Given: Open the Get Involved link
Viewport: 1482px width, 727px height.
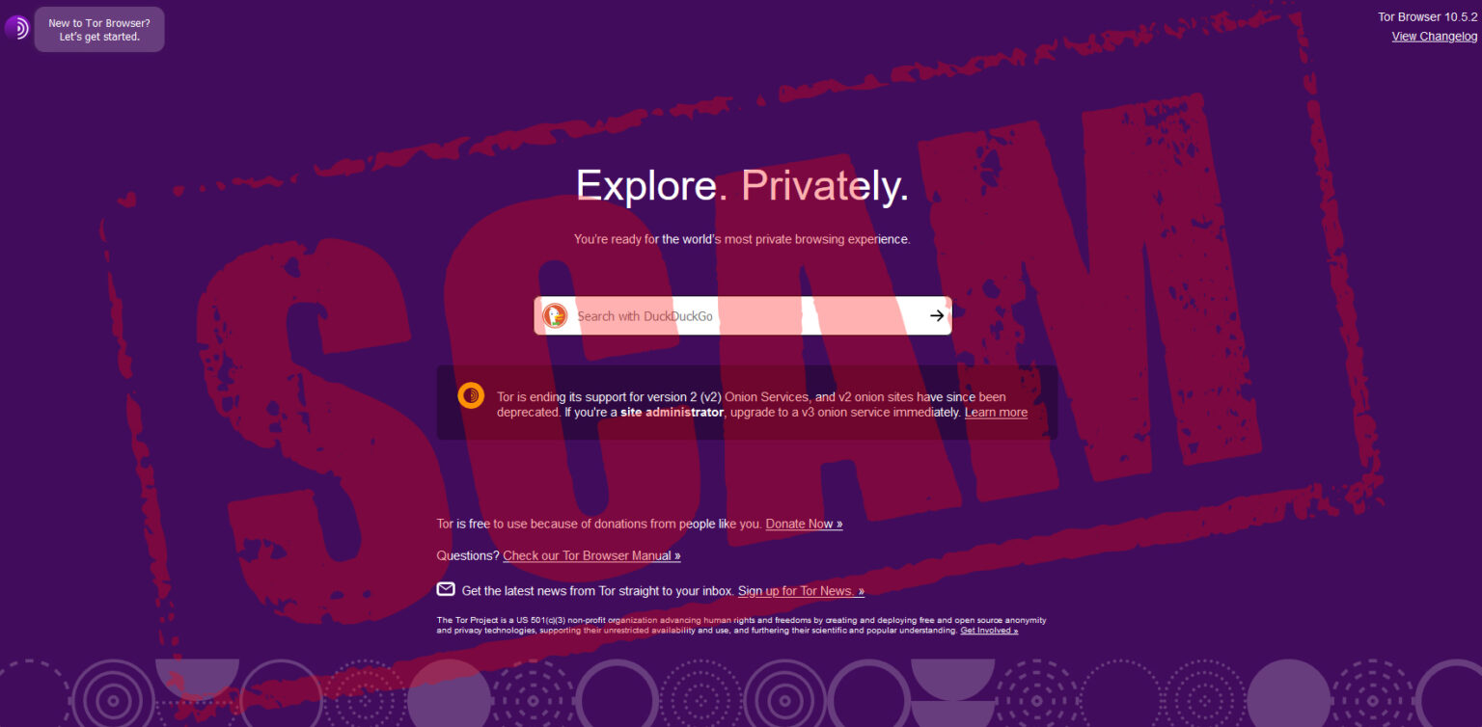Looking at the screenshot, I should tap(989, 631).
